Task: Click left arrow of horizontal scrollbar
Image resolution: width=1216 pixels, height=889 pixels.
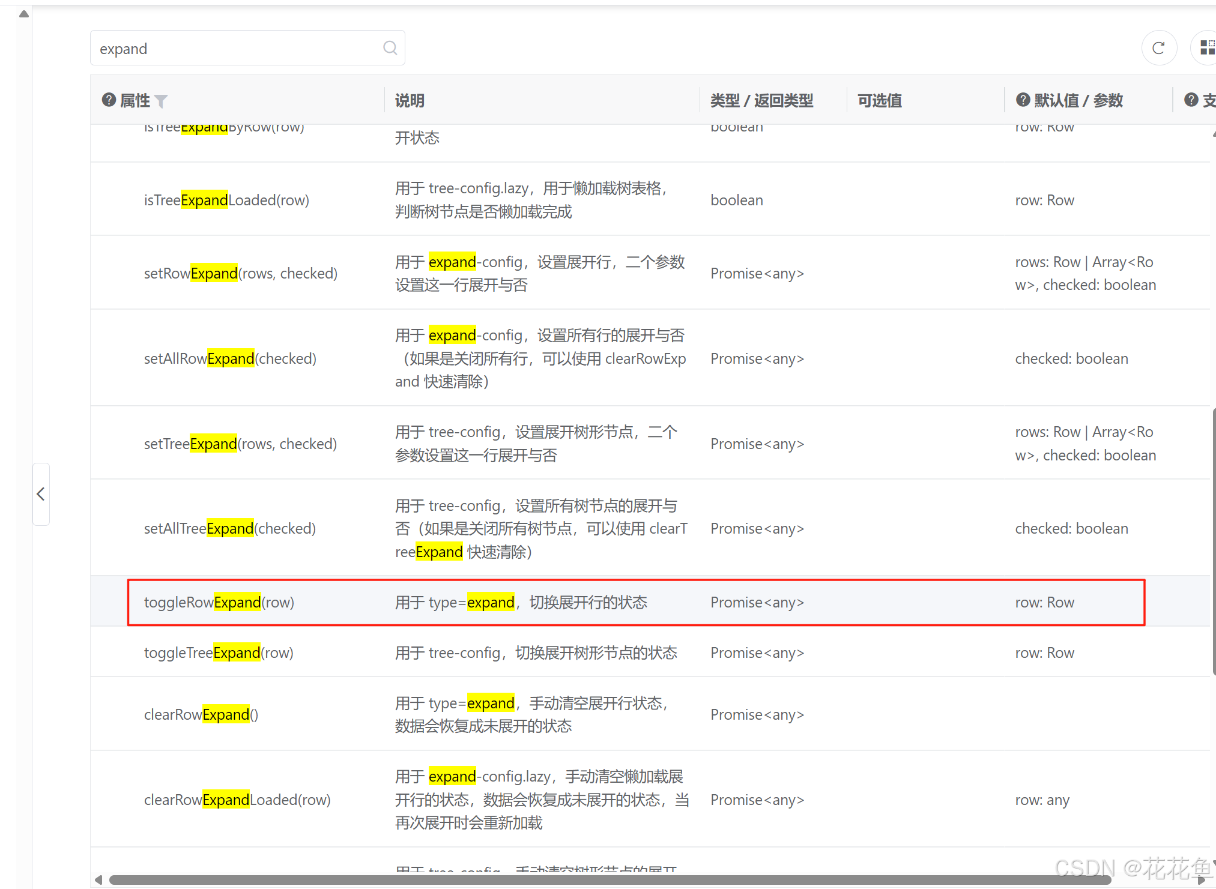Action: (x=98, y=880)
